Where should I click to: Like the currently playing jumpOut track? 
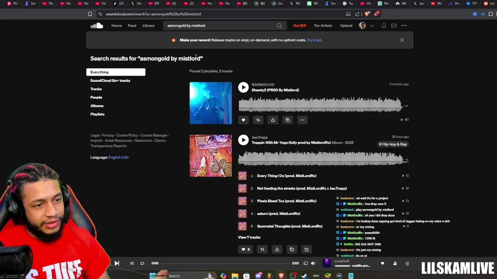click(382, 263)
